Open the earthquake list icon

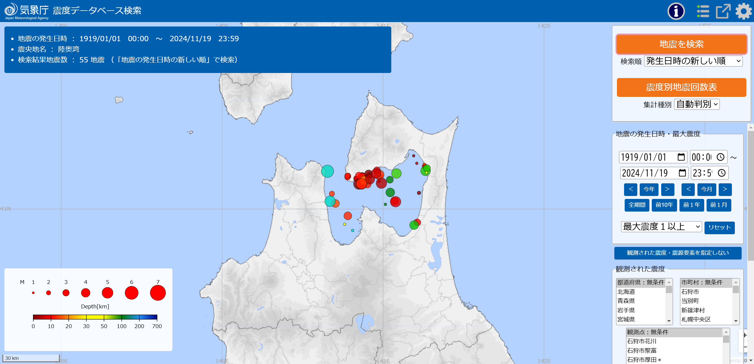click(x=703, y=11)
